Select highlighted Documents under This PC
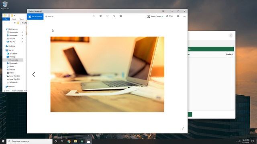The height and width of the screenshot is (144, 257). tap(13, 60)
